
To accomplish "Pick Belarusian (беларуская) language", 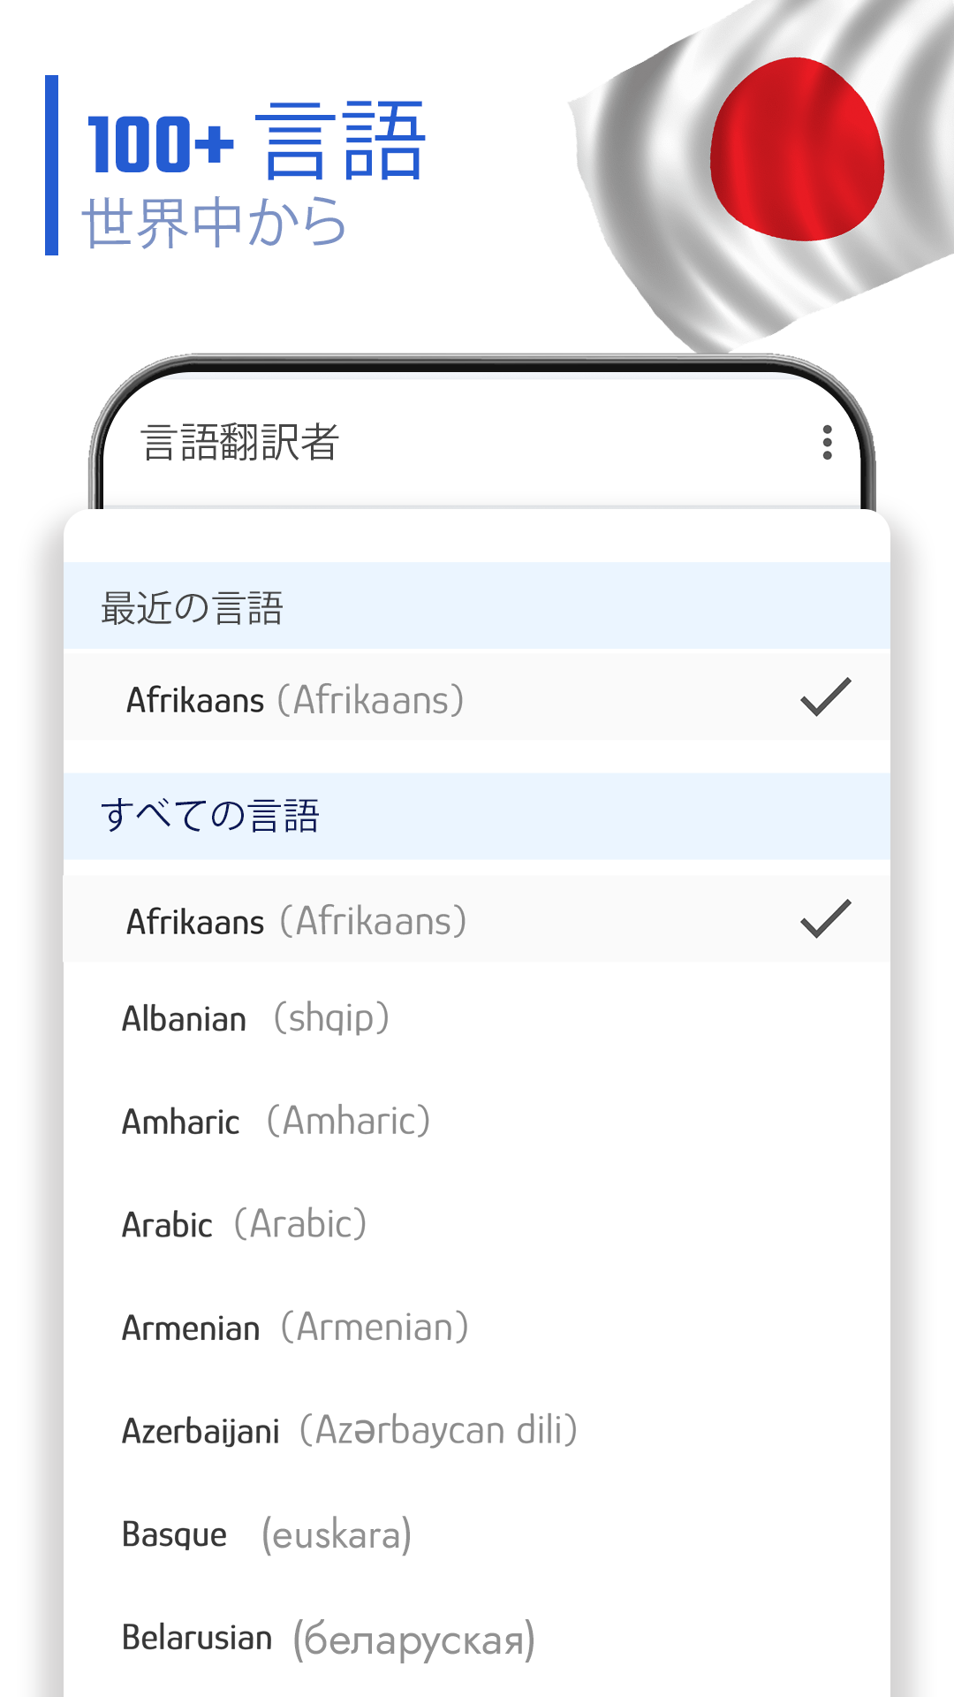I will [477, 1638].
